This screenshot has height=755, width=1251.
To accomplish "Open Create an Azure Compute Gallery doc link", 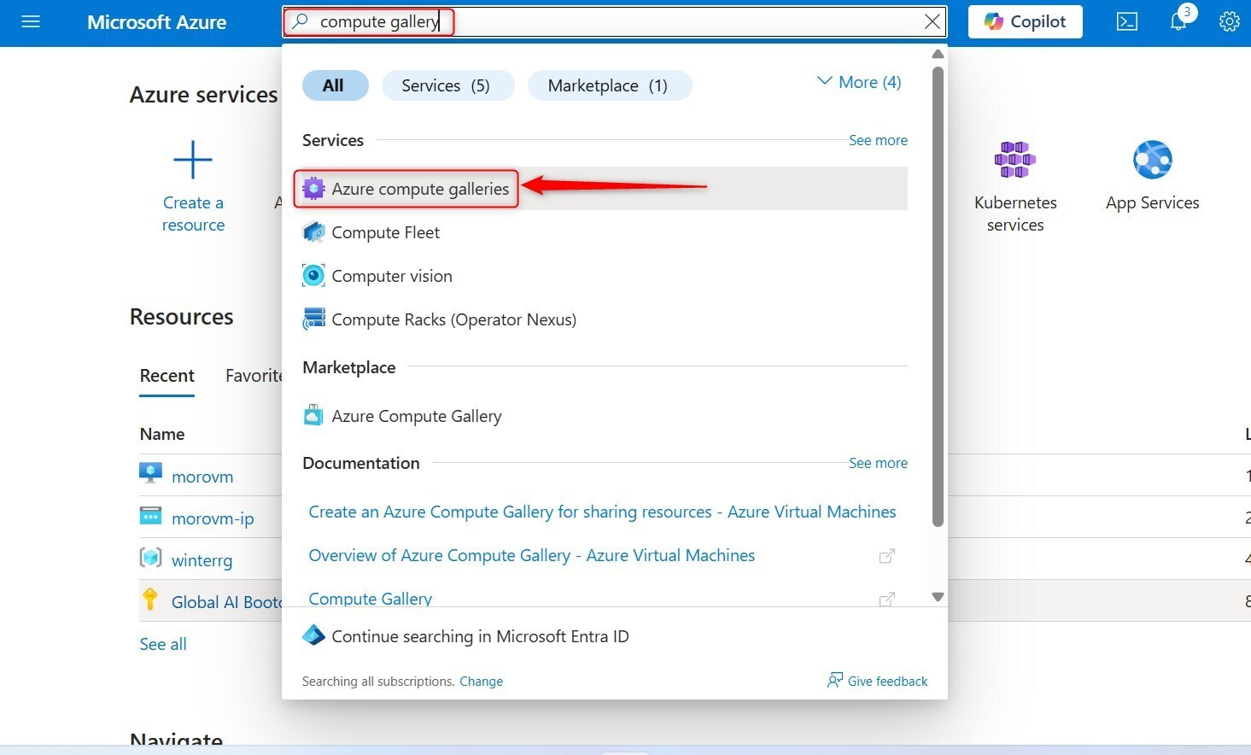I will tap(602, 512).
